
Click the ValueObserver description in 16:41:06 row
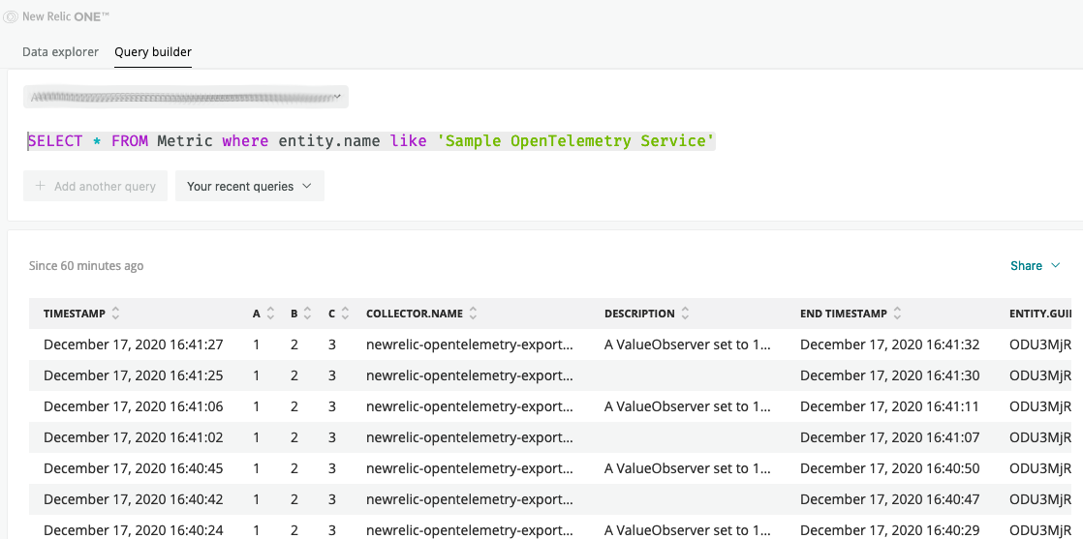[687, 406]
